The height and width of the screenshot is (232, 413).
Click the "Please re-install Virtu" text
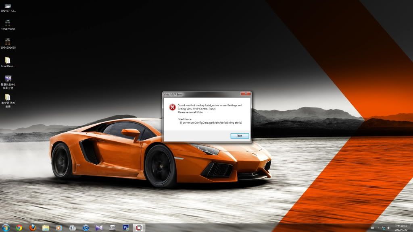click(190, 112)
